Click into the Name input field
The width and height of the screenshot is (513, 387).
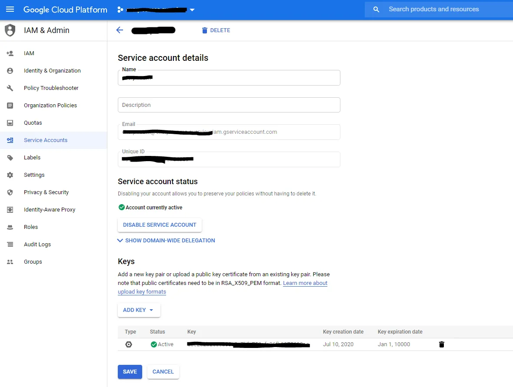click(229, 78)
